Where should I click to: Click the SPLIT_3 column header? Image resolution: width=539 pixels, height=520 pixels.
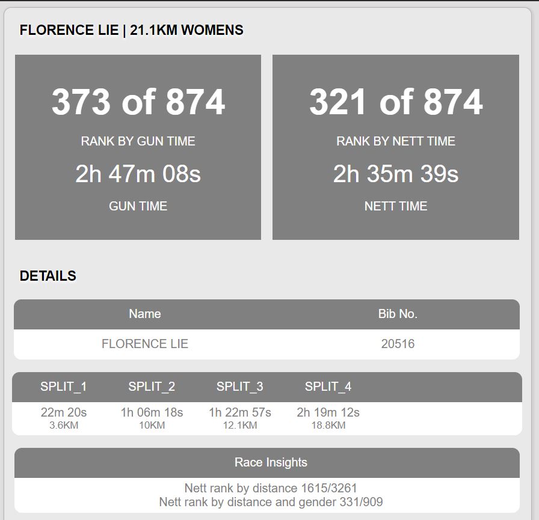pyautogui.click(x=240, y=387)
